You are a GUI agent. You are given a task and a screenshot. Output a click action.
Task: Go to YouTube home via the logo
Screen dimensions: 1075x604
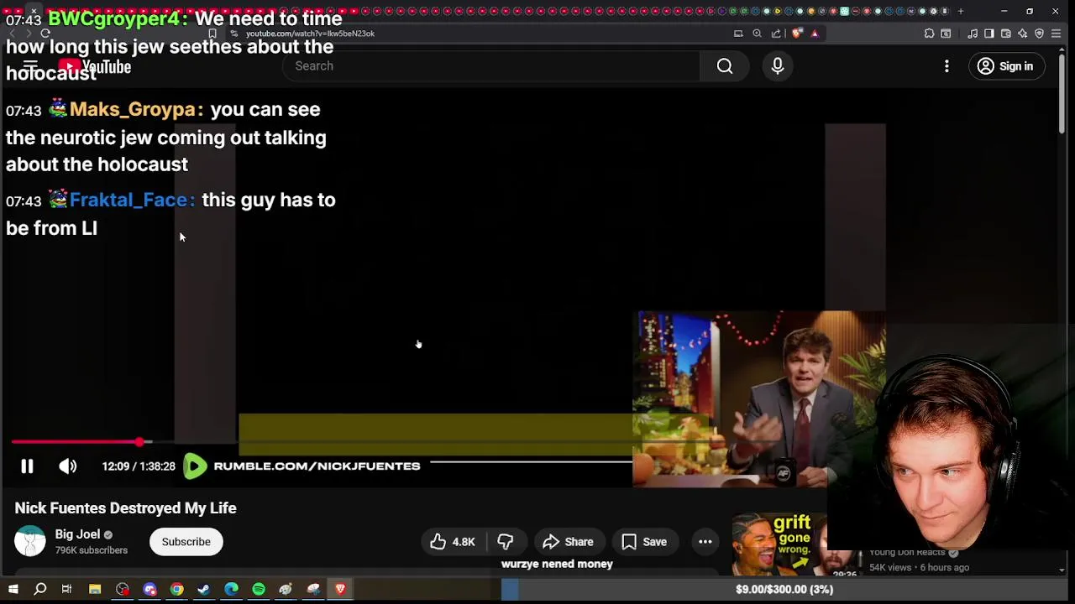(x=95, y=66)
